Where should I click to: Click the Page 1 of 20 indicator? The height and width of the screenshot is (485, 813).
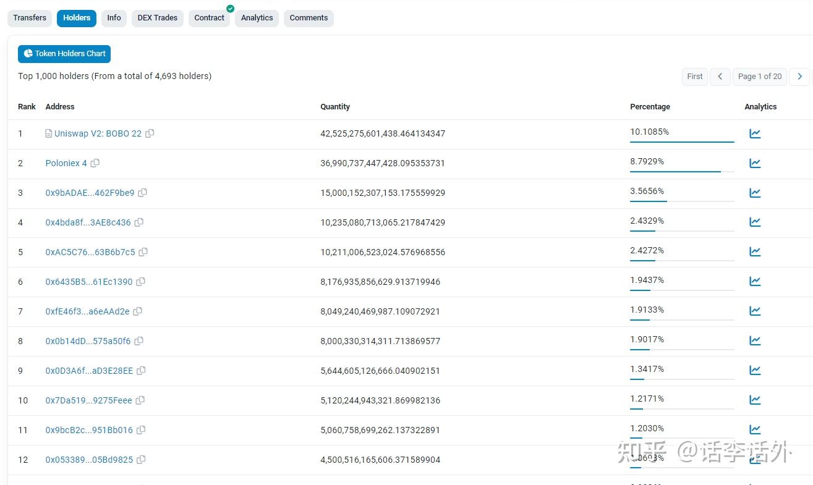[x=760, y=77]
